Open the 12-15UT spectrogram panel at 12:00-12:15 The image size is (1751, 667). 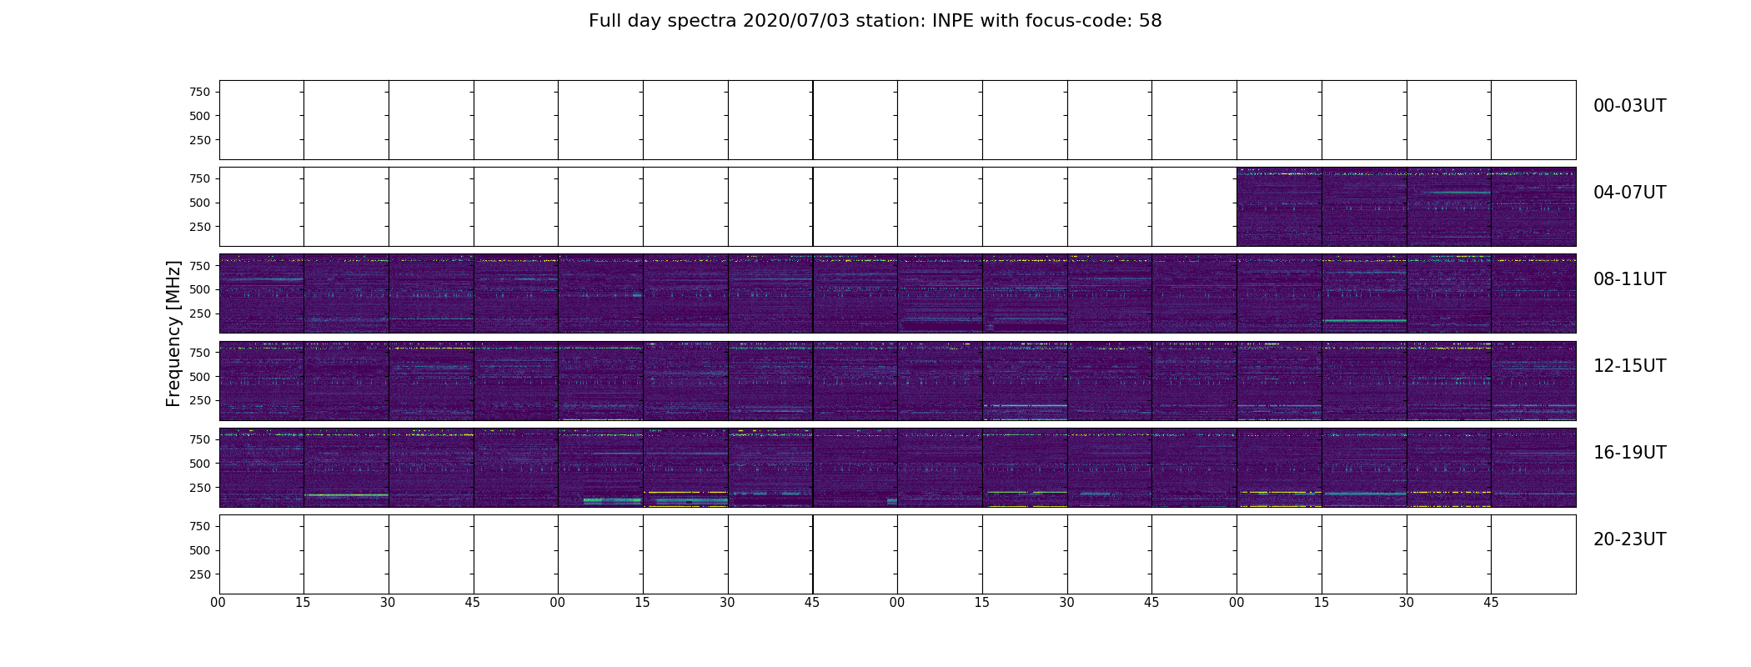261,380
